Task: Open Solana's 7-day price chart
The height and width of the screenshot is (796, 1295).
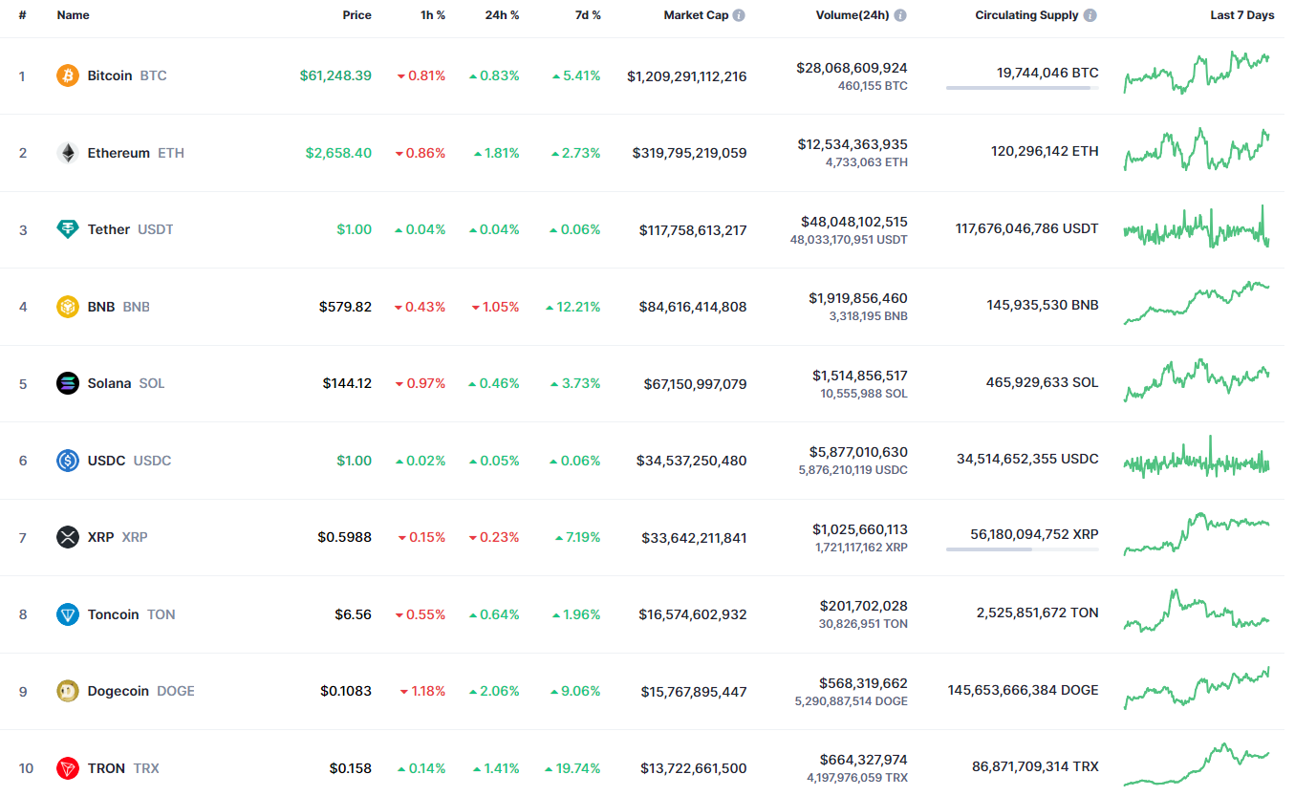Action: coord(1197,382)
